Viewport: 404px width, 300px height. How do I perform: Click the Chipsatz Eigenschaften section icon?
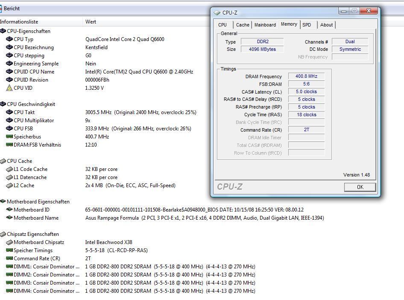pos(3,234)
